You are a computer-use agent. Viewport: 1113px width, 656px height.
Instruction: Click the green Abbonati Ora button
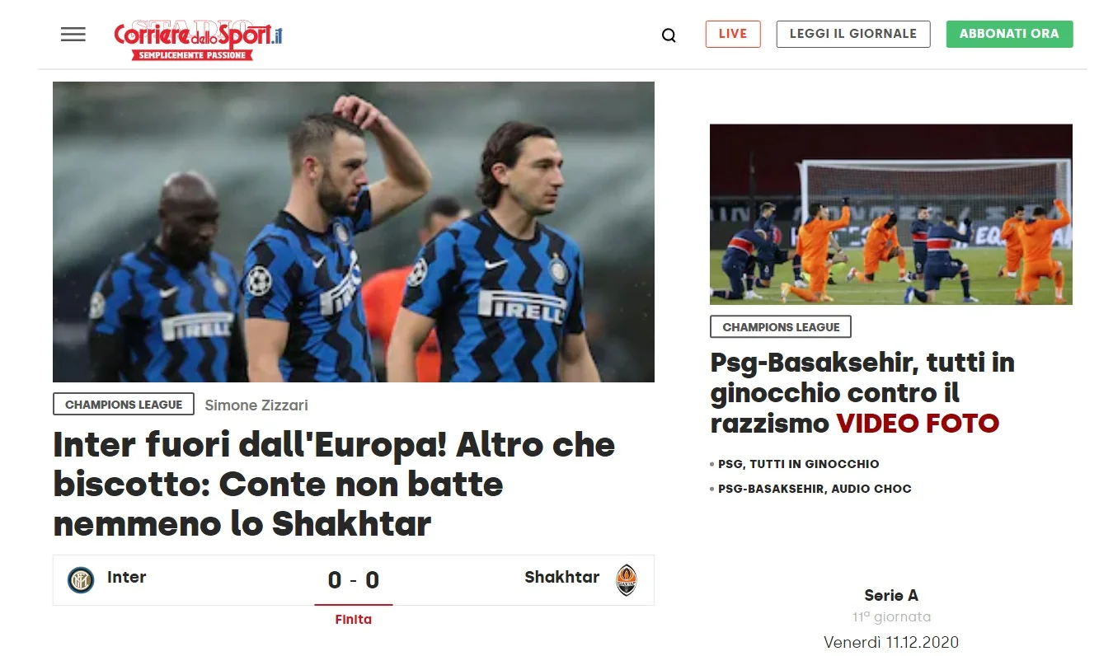pyautogui.click(x=1009, y=34)
